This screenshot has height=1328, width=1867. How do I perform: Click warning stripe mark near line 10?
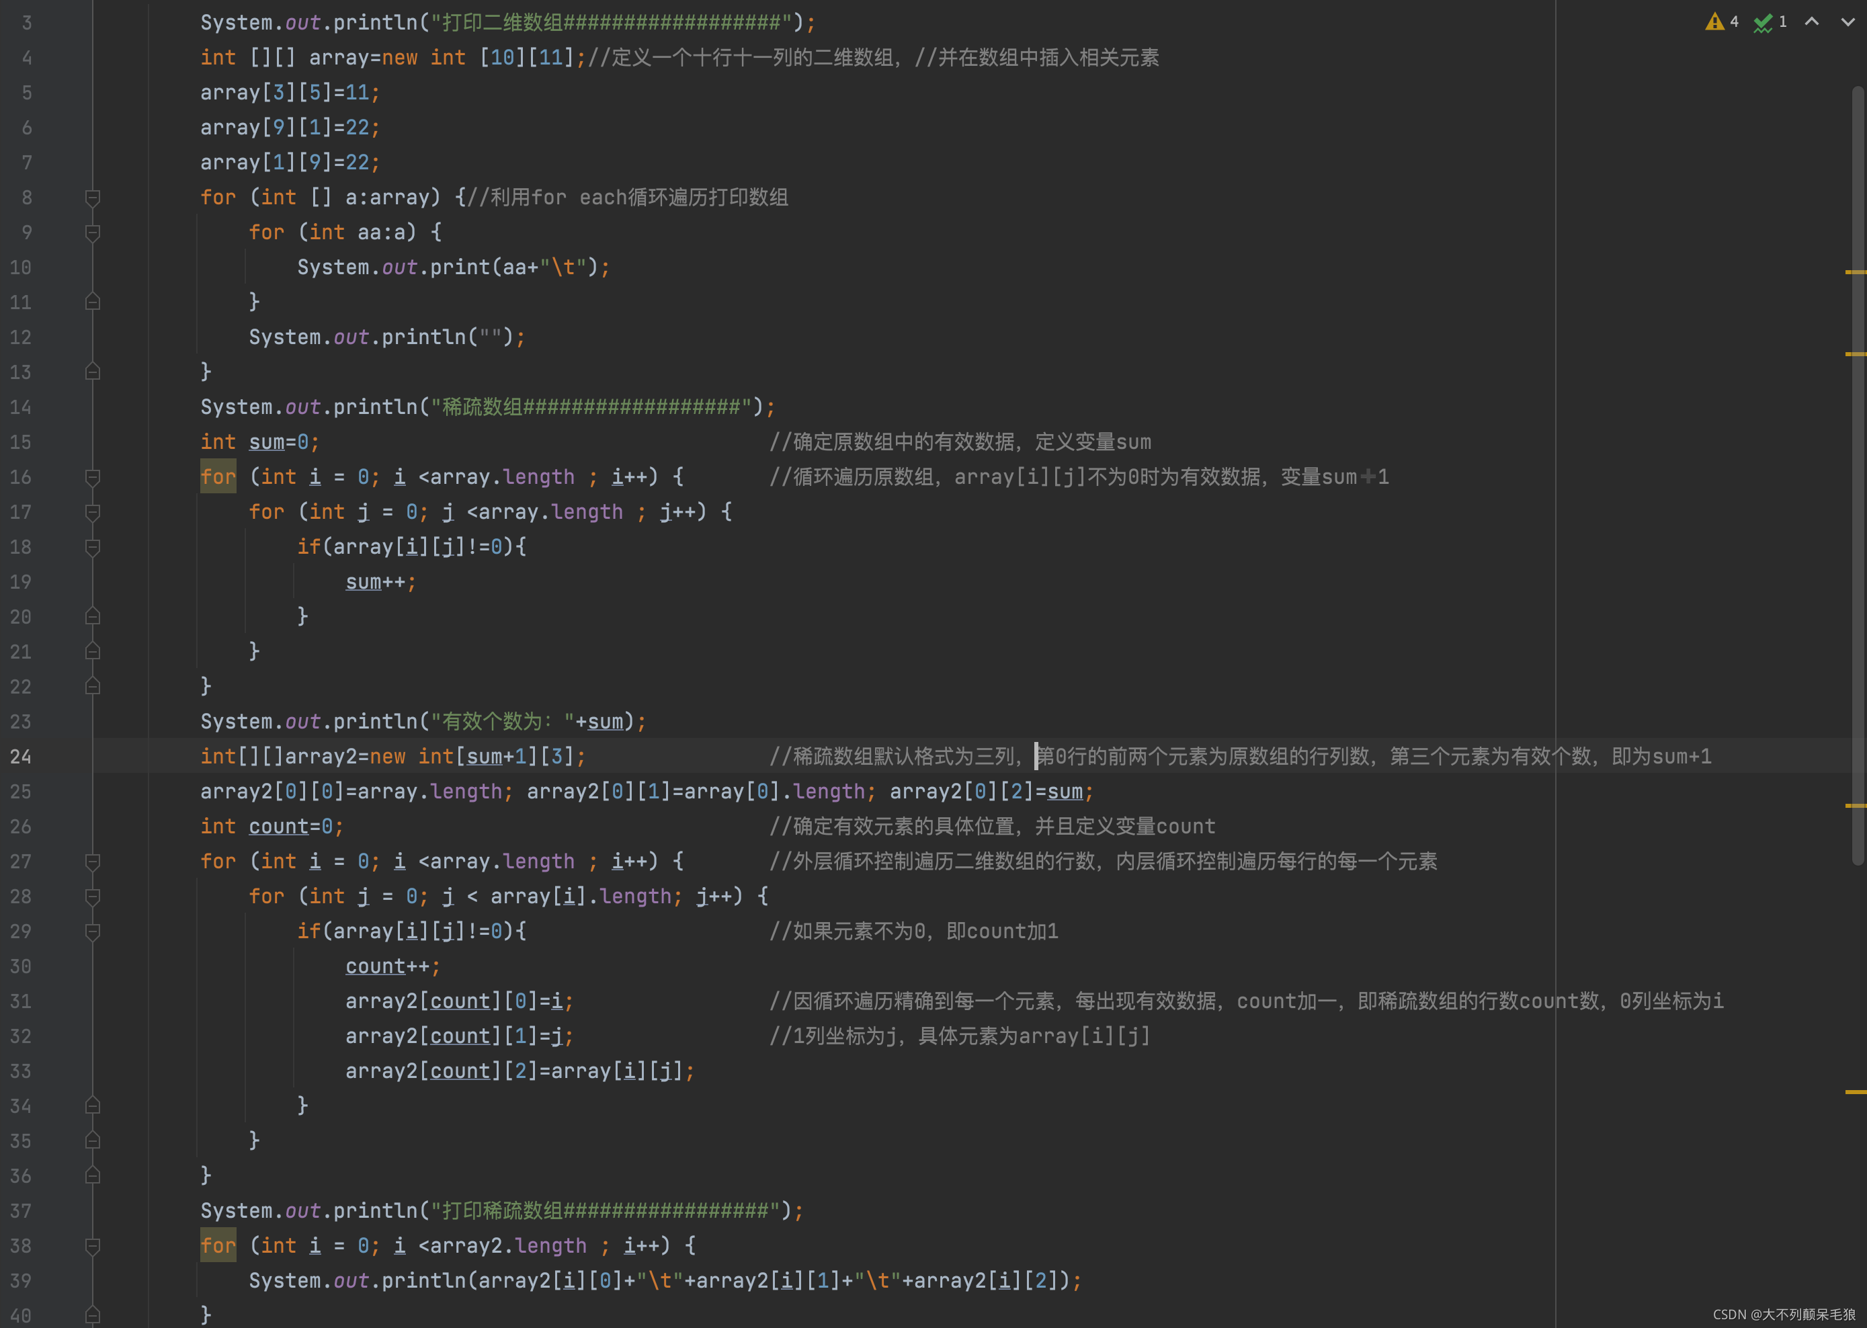(1855, 272)
